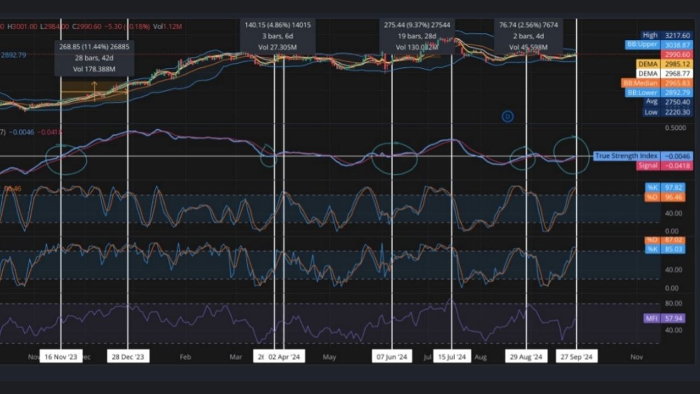700x394 pixels.
Task: Click the Feb month on time axis
Action: point(185,357)
